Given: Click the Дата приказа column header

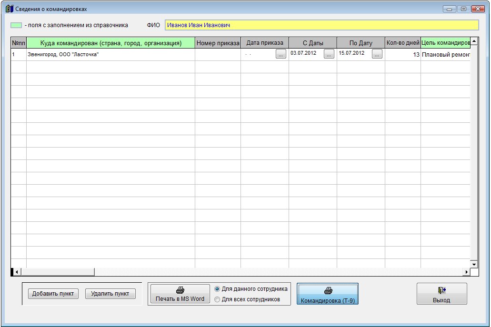Looking at the screenshot, I should click(265, 43).
